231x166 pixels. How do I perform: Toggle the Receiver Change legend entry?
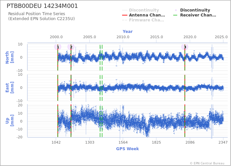(195, 15)
